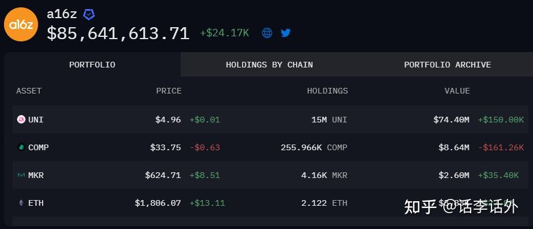
Task: Click the COMP token icon
Action: (x=21, y=147)
